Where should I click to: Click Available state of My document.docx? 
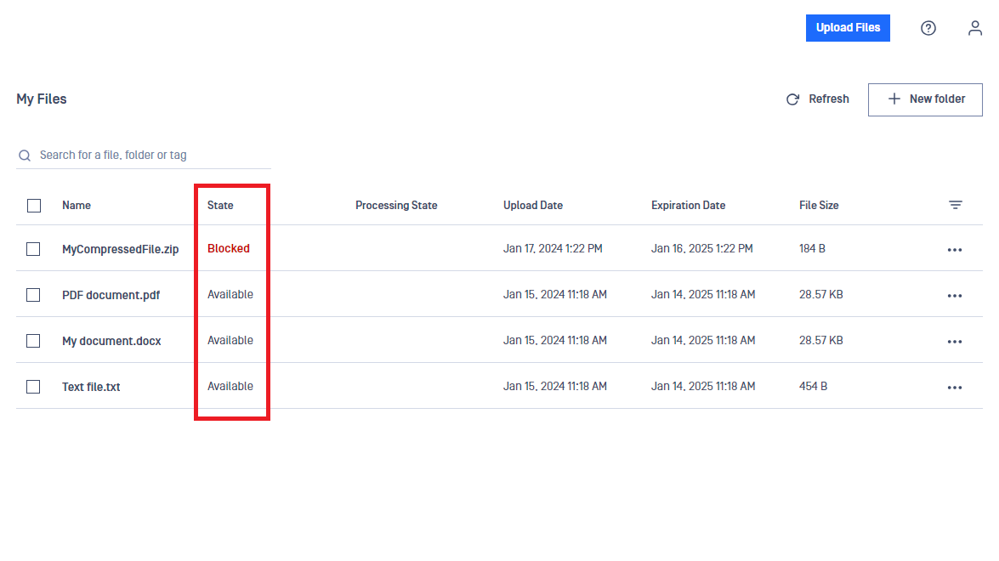pos(230,340)
